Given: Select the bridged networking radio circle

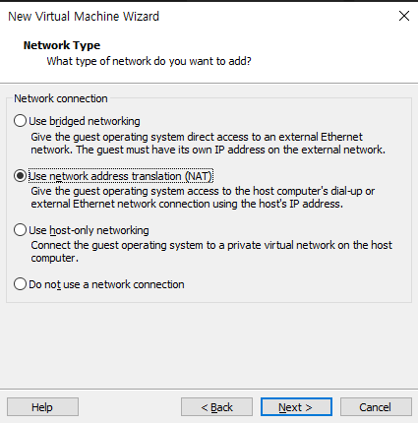Looking at the screenshot, I should pos(20,121).
